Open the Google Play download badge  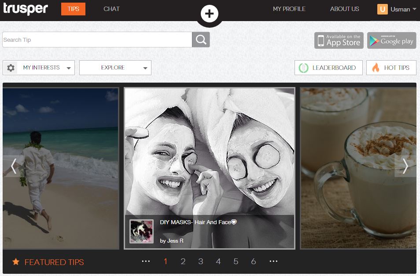point(392,40)
